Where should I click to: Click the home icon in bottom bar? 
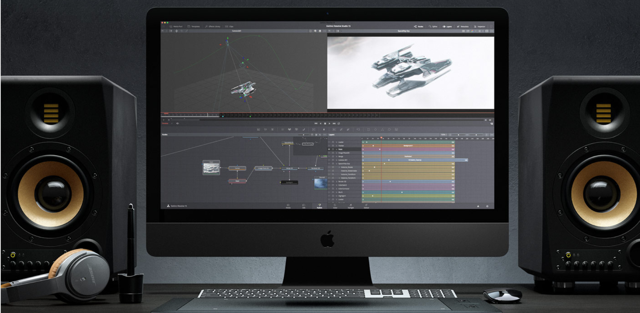(x=478, y=206)
